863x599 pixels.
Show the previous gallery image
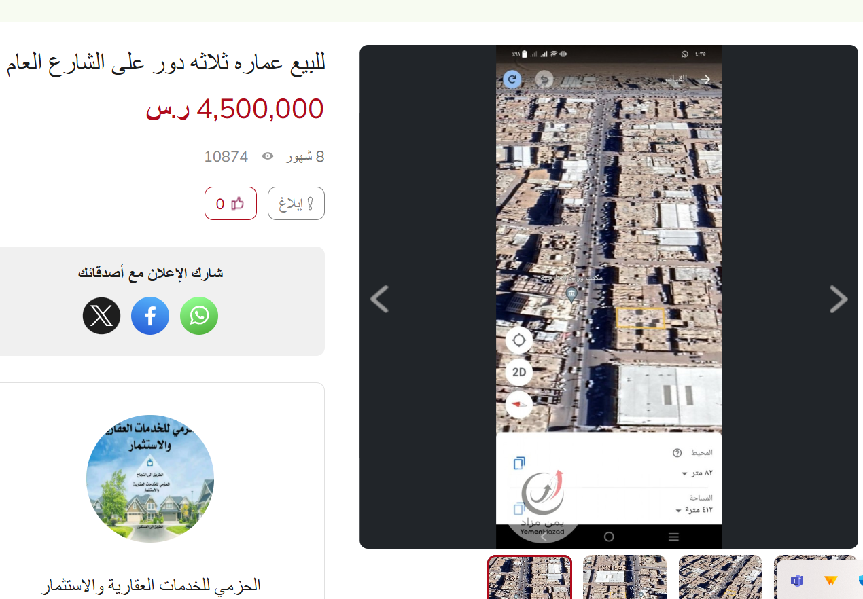(x=379, y=299)
